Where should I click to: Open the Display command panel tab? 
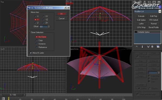coord(154,2)
